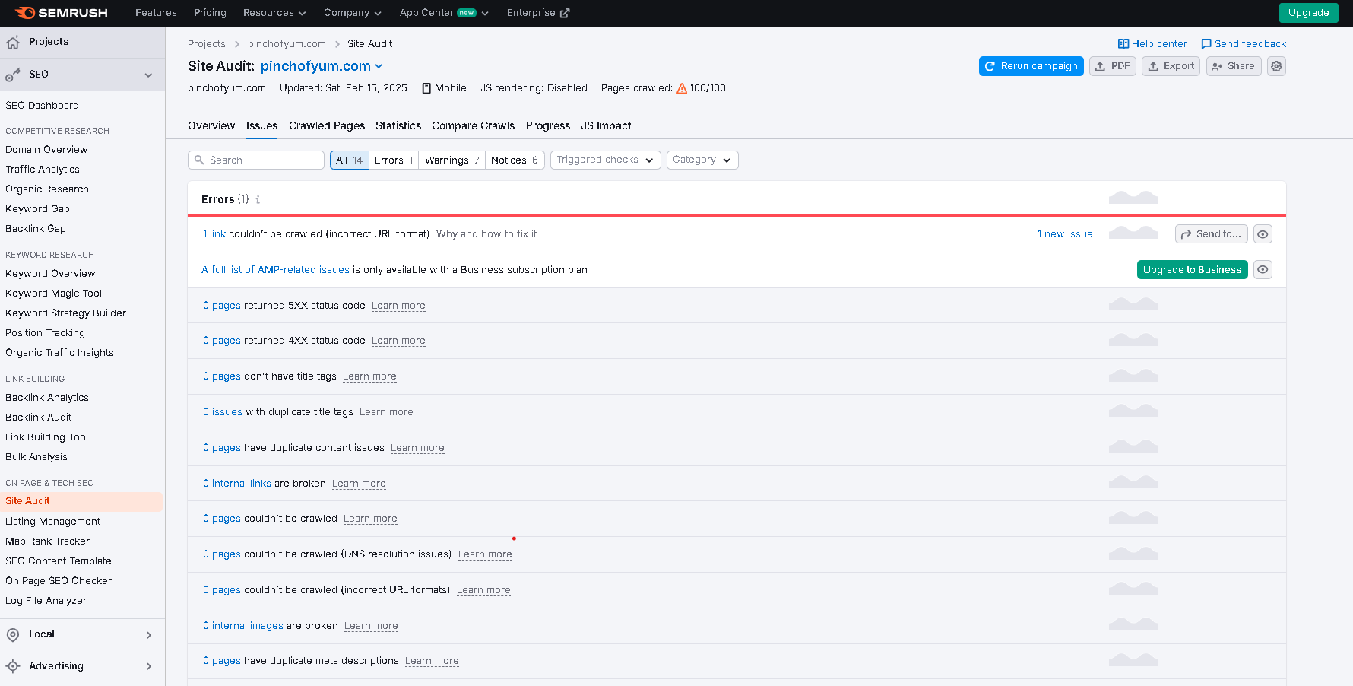Open Why and how to fix it link
The height and width of the screenshot is (686, 1353).
[486, 234]
